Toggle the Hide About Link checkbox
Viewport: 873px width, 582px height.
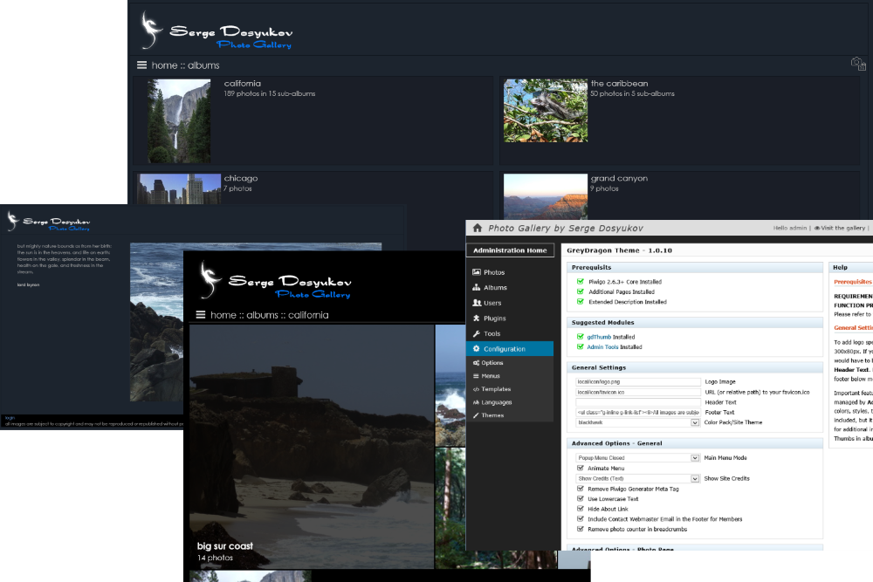click(x=581, y=509)
